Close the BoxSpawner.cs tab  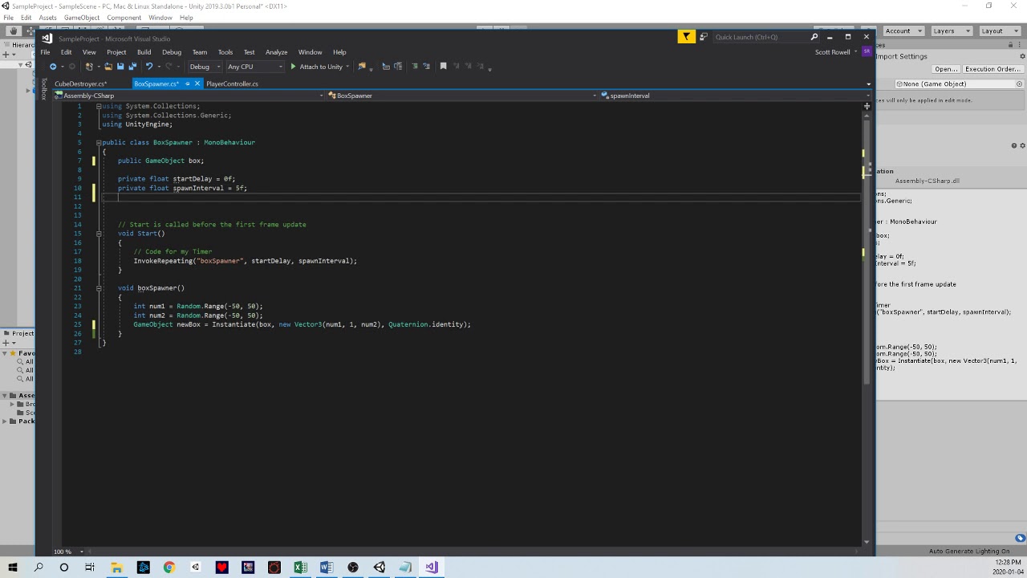[x=197, y=83]
